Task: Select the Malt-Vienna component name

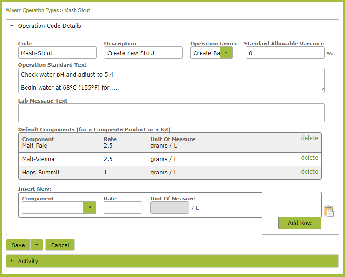Action: click(38, 159)
